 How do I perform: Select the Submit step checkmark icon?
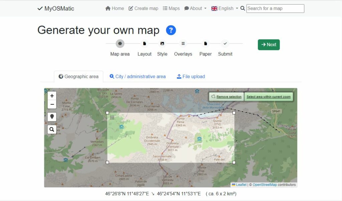225,43
